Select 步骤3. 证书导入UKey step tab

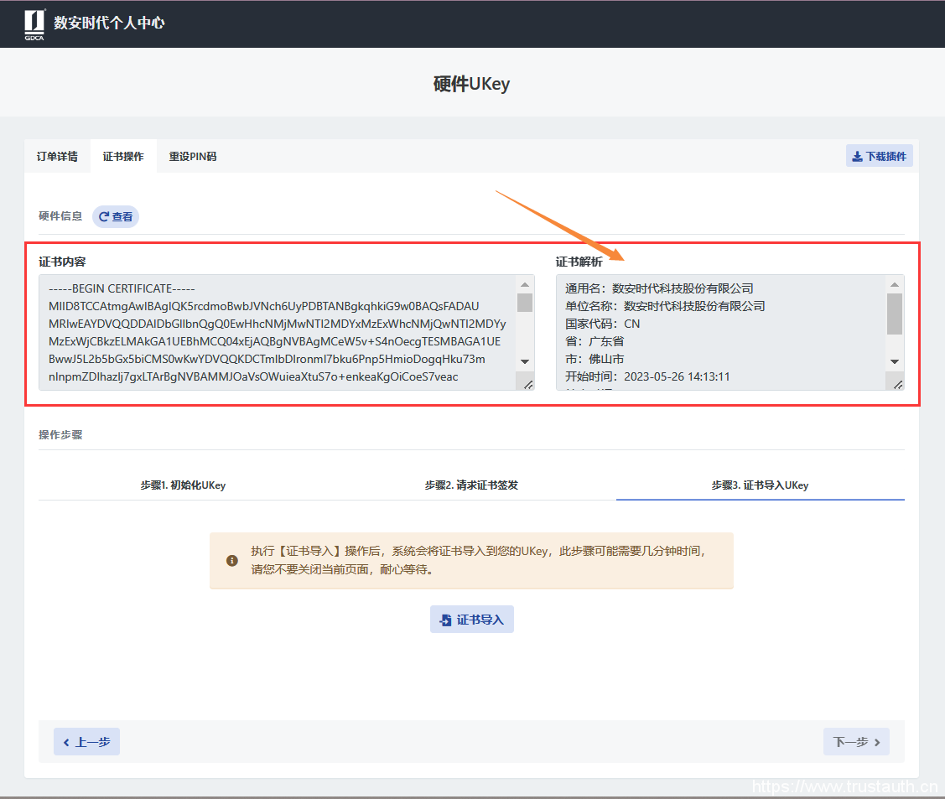pyautogui.click(x=760, y=485)
